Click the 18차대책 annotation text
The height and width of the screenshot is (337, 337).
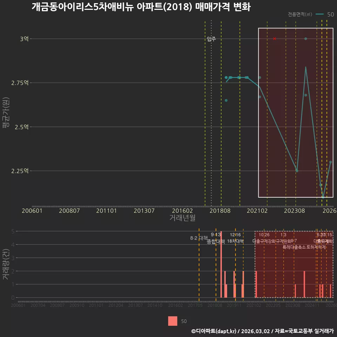pos(235,241)
